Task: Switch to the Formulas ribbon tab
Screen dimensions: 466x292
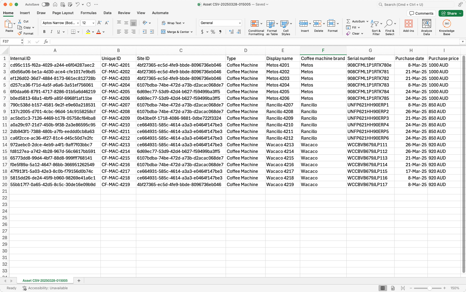Action: point(89,13)
